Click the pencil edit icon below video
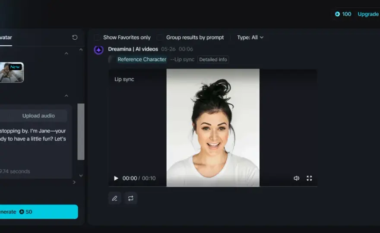The width and height of the screenshot is (380, 233). 114,198
